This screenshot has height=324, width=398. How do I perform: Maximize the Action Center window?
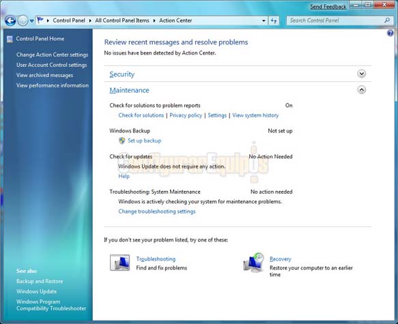[367, 5]
